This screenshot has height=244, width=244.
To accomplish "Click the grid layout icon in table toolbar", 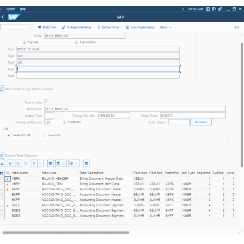I will tap(86, 163).
